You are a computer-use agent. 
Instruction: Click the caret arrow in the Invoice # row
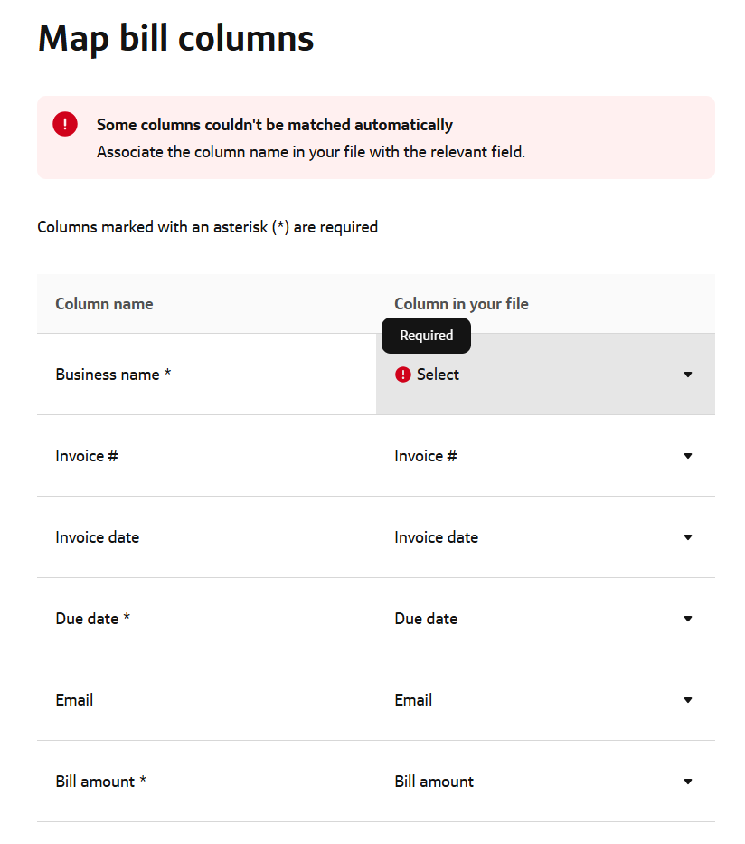coord(688,456)
